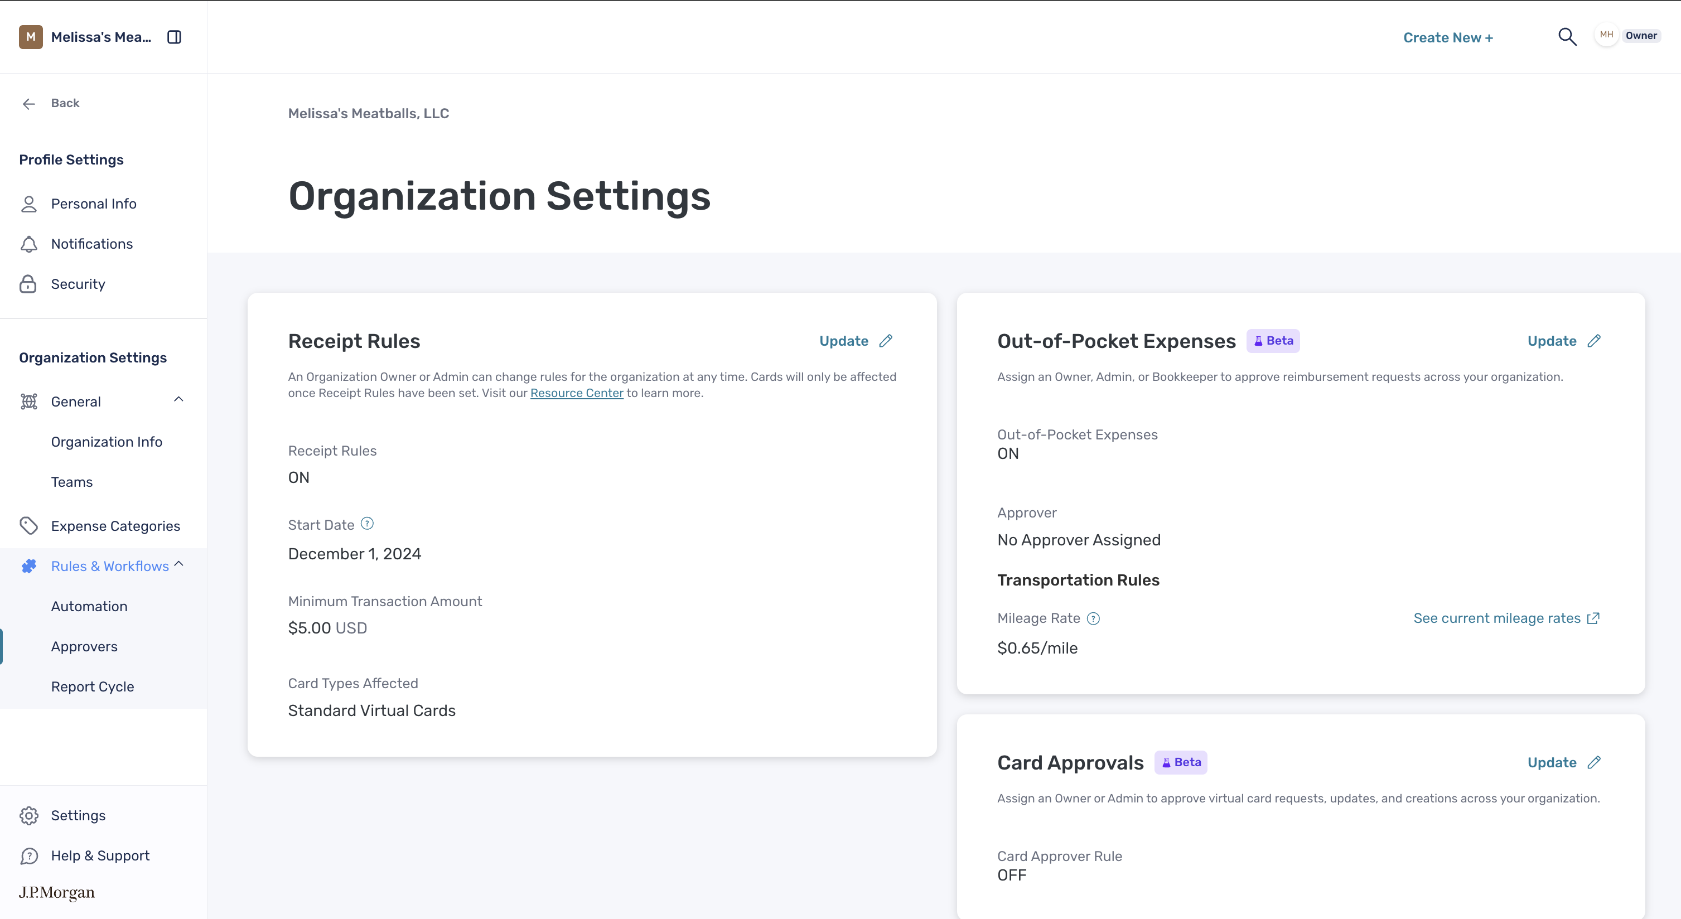Click the Expense Categories tag icon
The image size is (1681, 919).
click(x=28, y=526)
